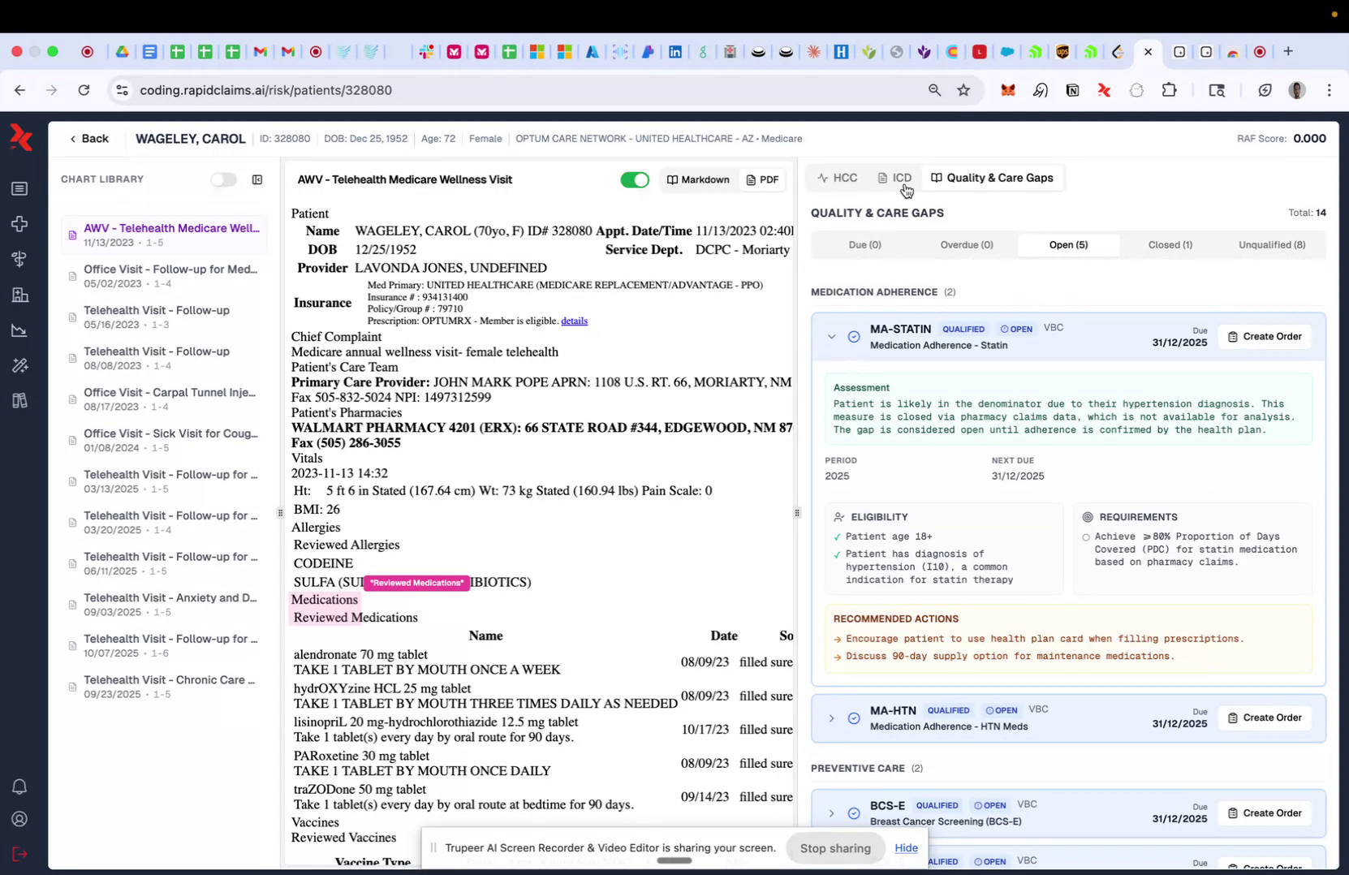Expand the BCS-E screening card

coord(831,813)
